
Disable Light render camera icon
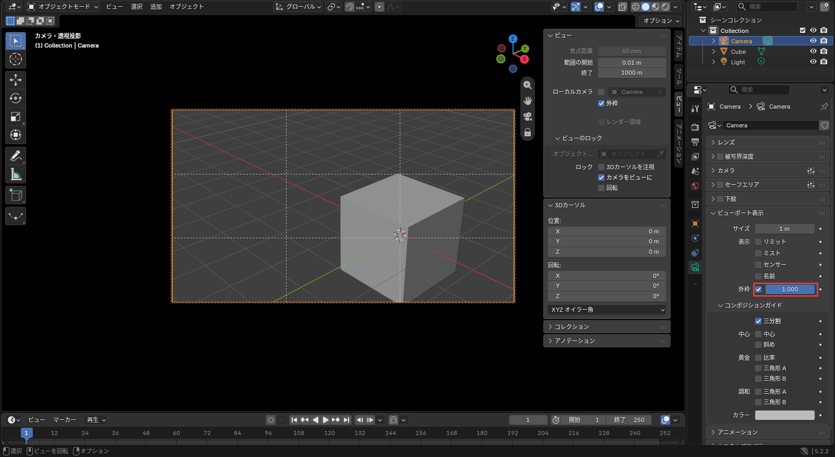(x=824, y=62)
